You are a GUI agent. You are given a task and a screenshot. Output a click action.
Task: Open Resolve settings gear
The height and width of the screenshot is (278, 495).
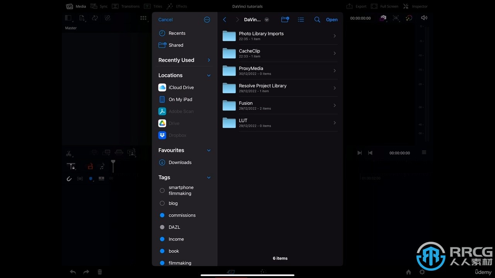click(422, 272)
